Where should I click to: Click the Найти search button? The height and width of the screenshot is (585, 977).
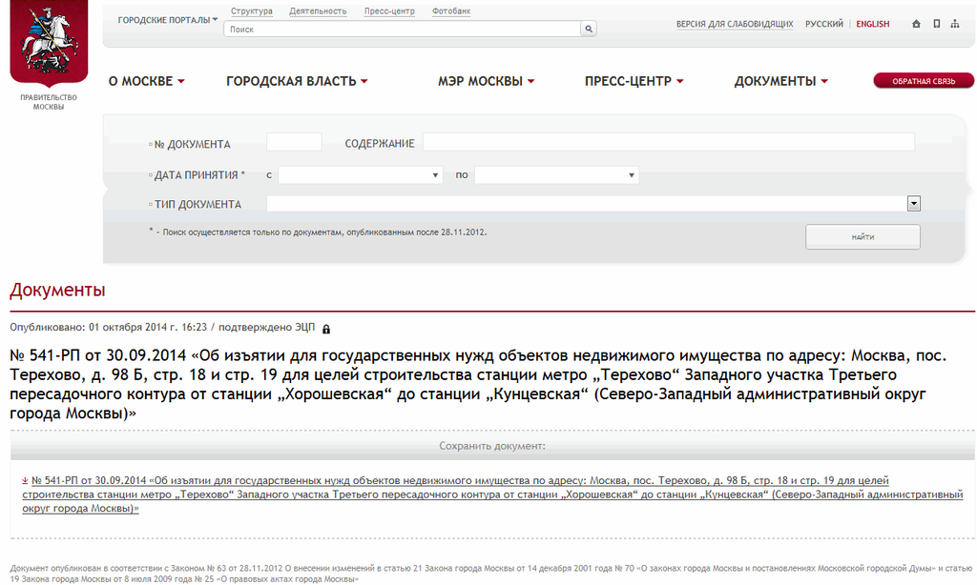coord(863,237)
